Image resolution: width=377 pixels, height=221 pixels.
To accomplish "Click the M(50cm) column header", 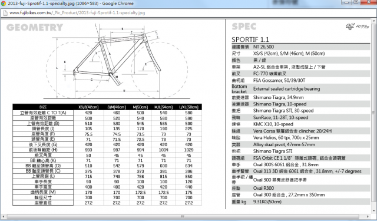I will (x=140, y=107).
